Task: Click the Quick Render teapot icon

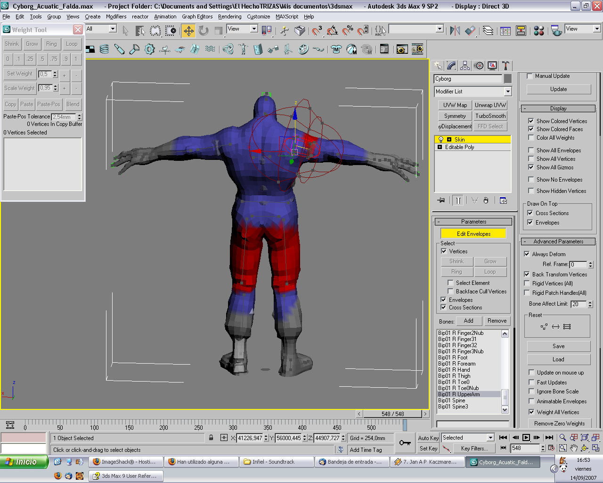Action: [x=556, y=31]
